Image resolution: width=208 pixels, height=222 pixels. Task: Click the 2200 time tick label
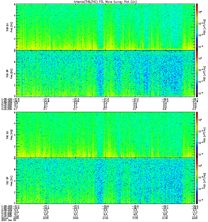(x=195, y=218)
